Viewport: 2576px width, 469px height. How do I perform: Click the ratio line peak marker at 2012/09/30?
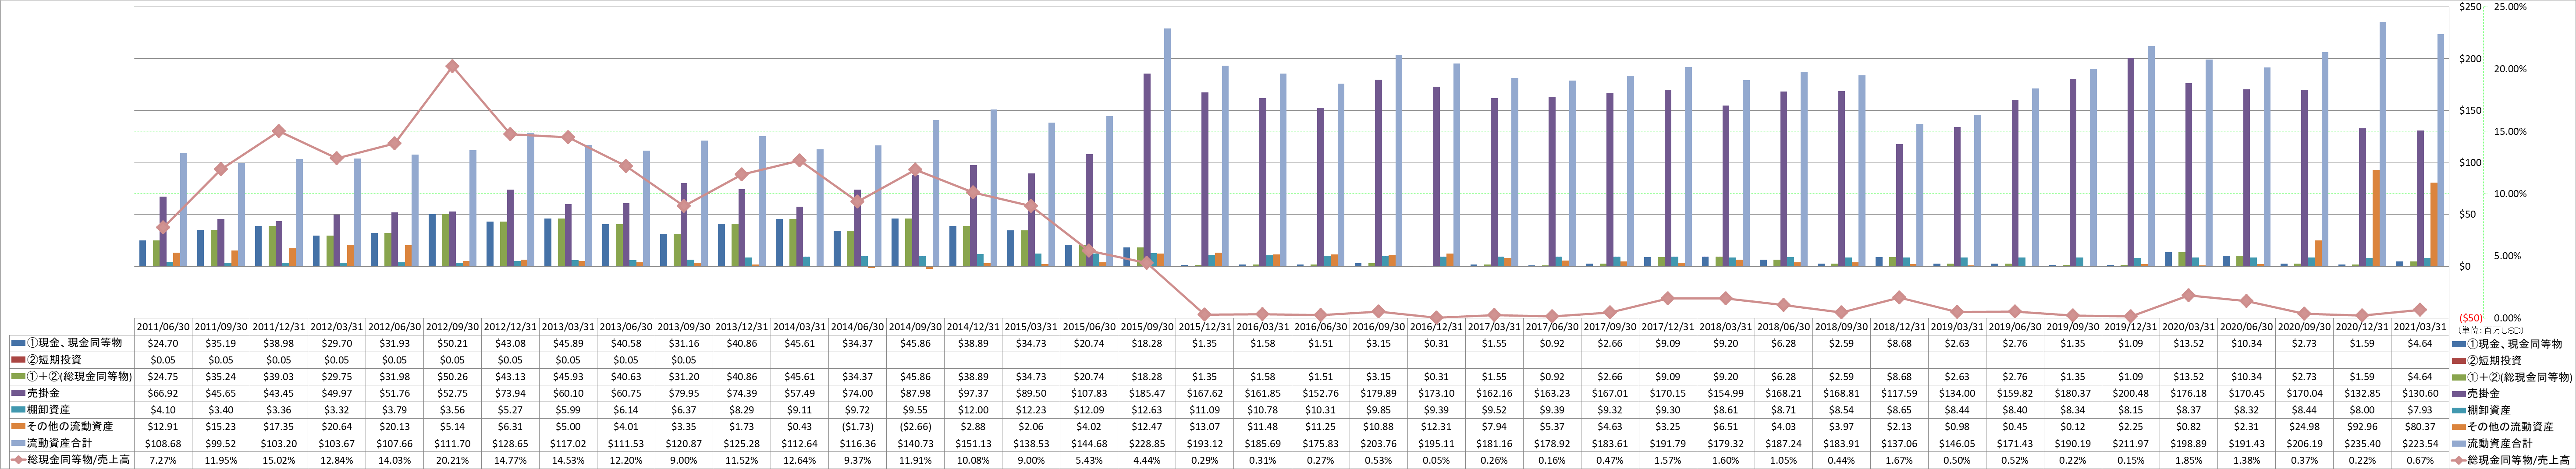point(452,66)
